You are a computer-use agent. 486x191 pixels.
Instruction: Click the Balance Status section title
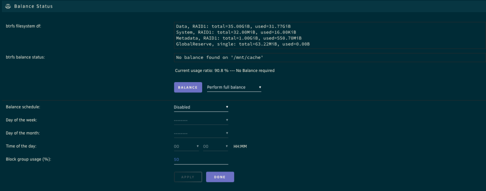click(x=34, y=6)
